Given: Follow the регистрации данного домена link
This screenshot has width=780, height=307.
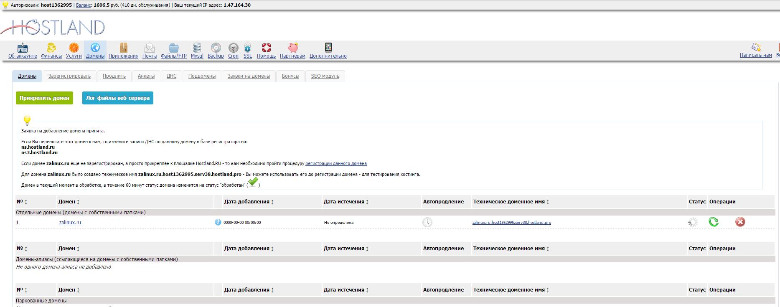Looking at the screenshot, I should coord(336,163).
